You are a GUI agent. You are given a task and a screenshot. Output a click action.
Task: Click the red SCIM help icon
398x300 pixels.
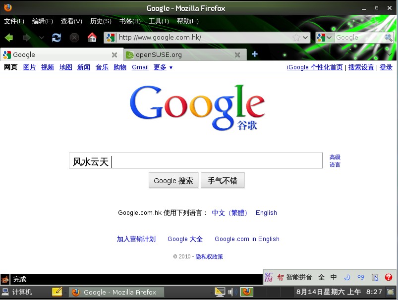tap(389, 277)
